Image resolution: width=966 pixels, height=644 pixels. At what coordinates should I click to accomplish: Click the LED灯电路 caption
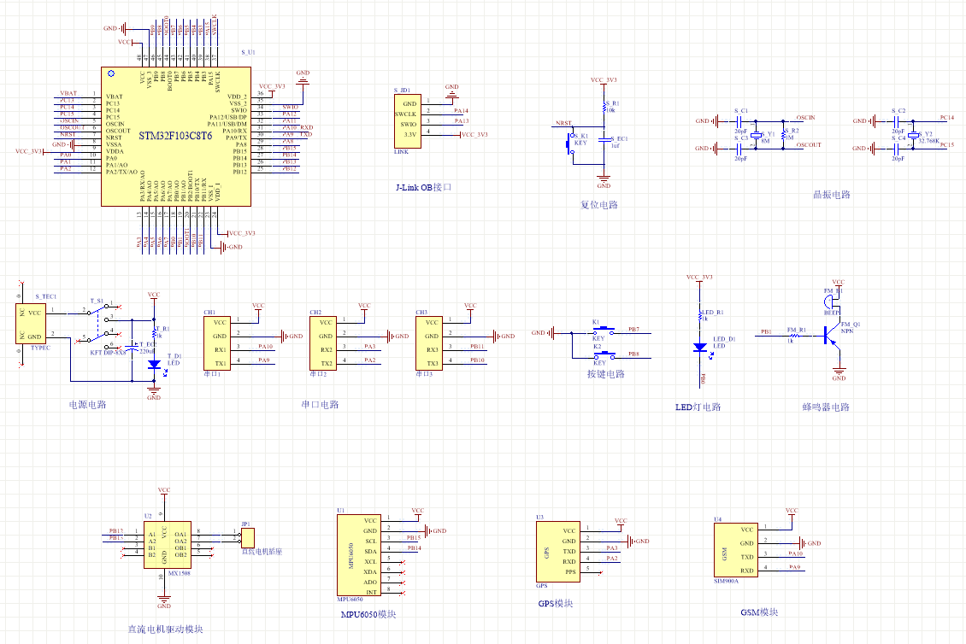pos(698,407)
